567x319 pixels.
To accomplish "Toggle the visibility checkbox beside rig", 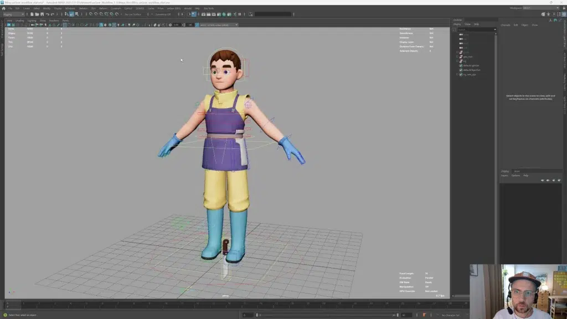I will pos(457,61).
